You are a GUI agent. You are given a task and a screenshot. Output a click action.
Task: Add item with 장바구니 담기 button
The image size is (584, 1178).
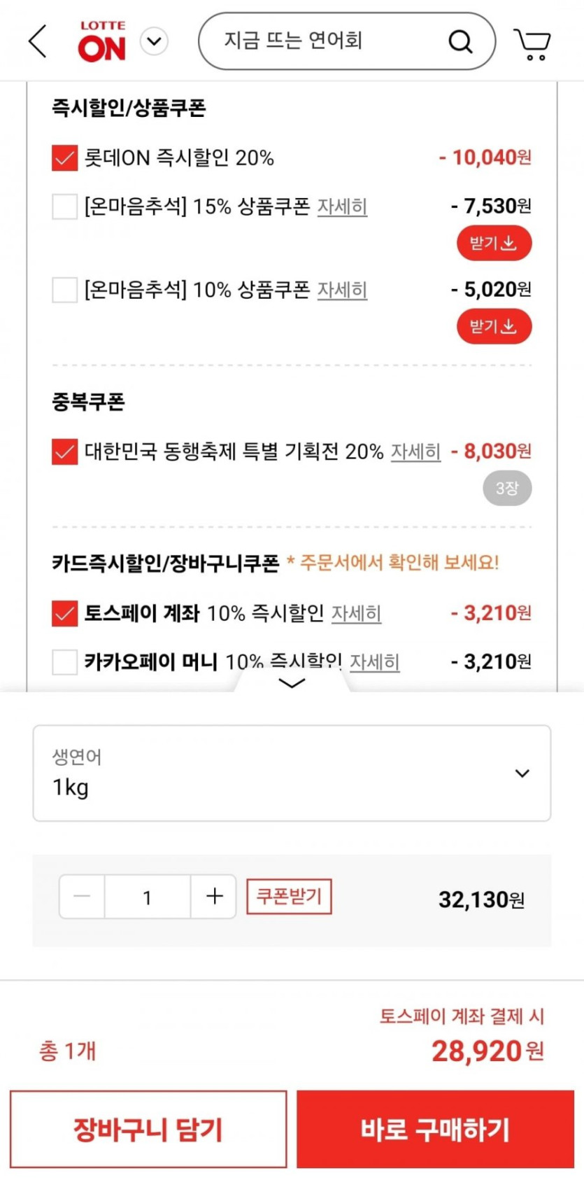pyautogui.click(x=148, y=1129)
